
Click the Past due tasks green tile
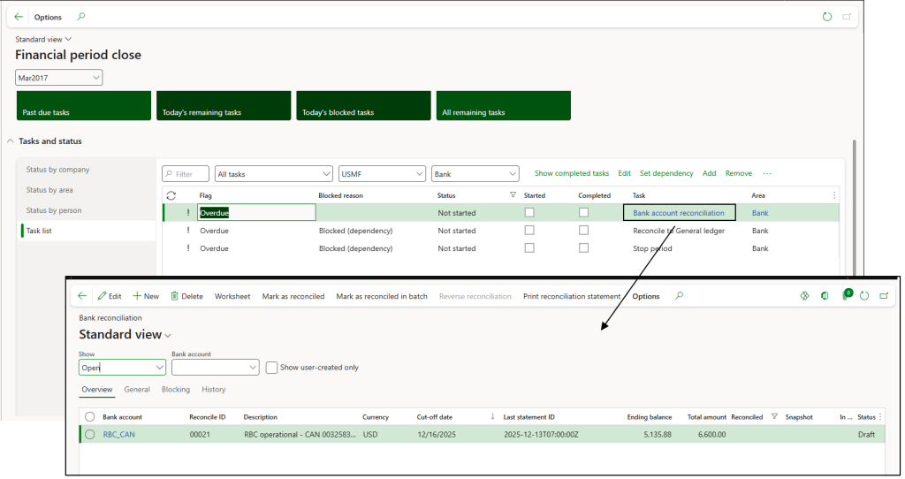(x=83, y=105)
